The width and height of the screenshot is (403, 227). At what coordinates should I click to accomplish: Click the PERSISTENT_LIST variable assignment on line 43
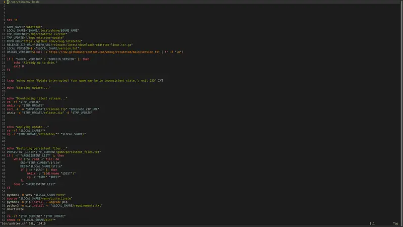click(54, 151)
